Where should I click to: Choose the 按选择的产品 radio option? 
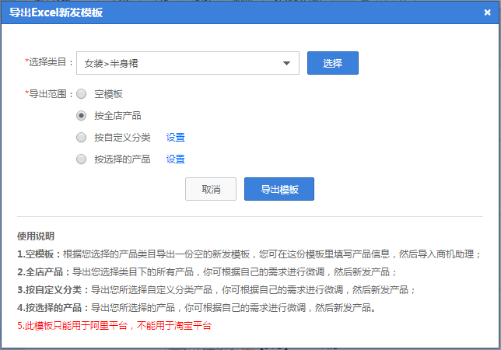coord(82,159)
